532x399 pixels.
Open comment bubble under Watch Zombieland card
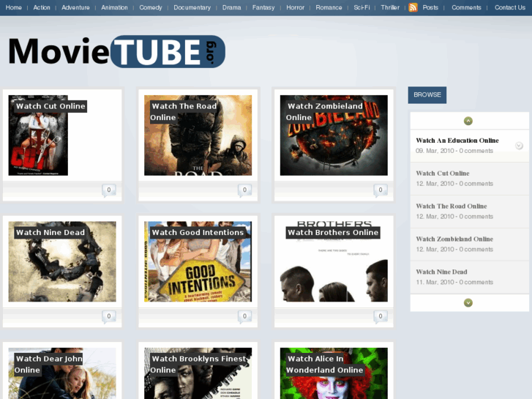[x=381, y=190]
